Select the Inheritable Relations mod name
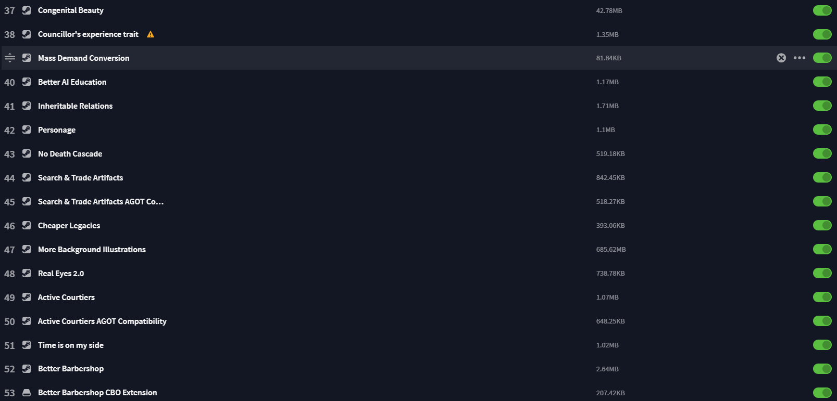 click(x=75, y=106)
